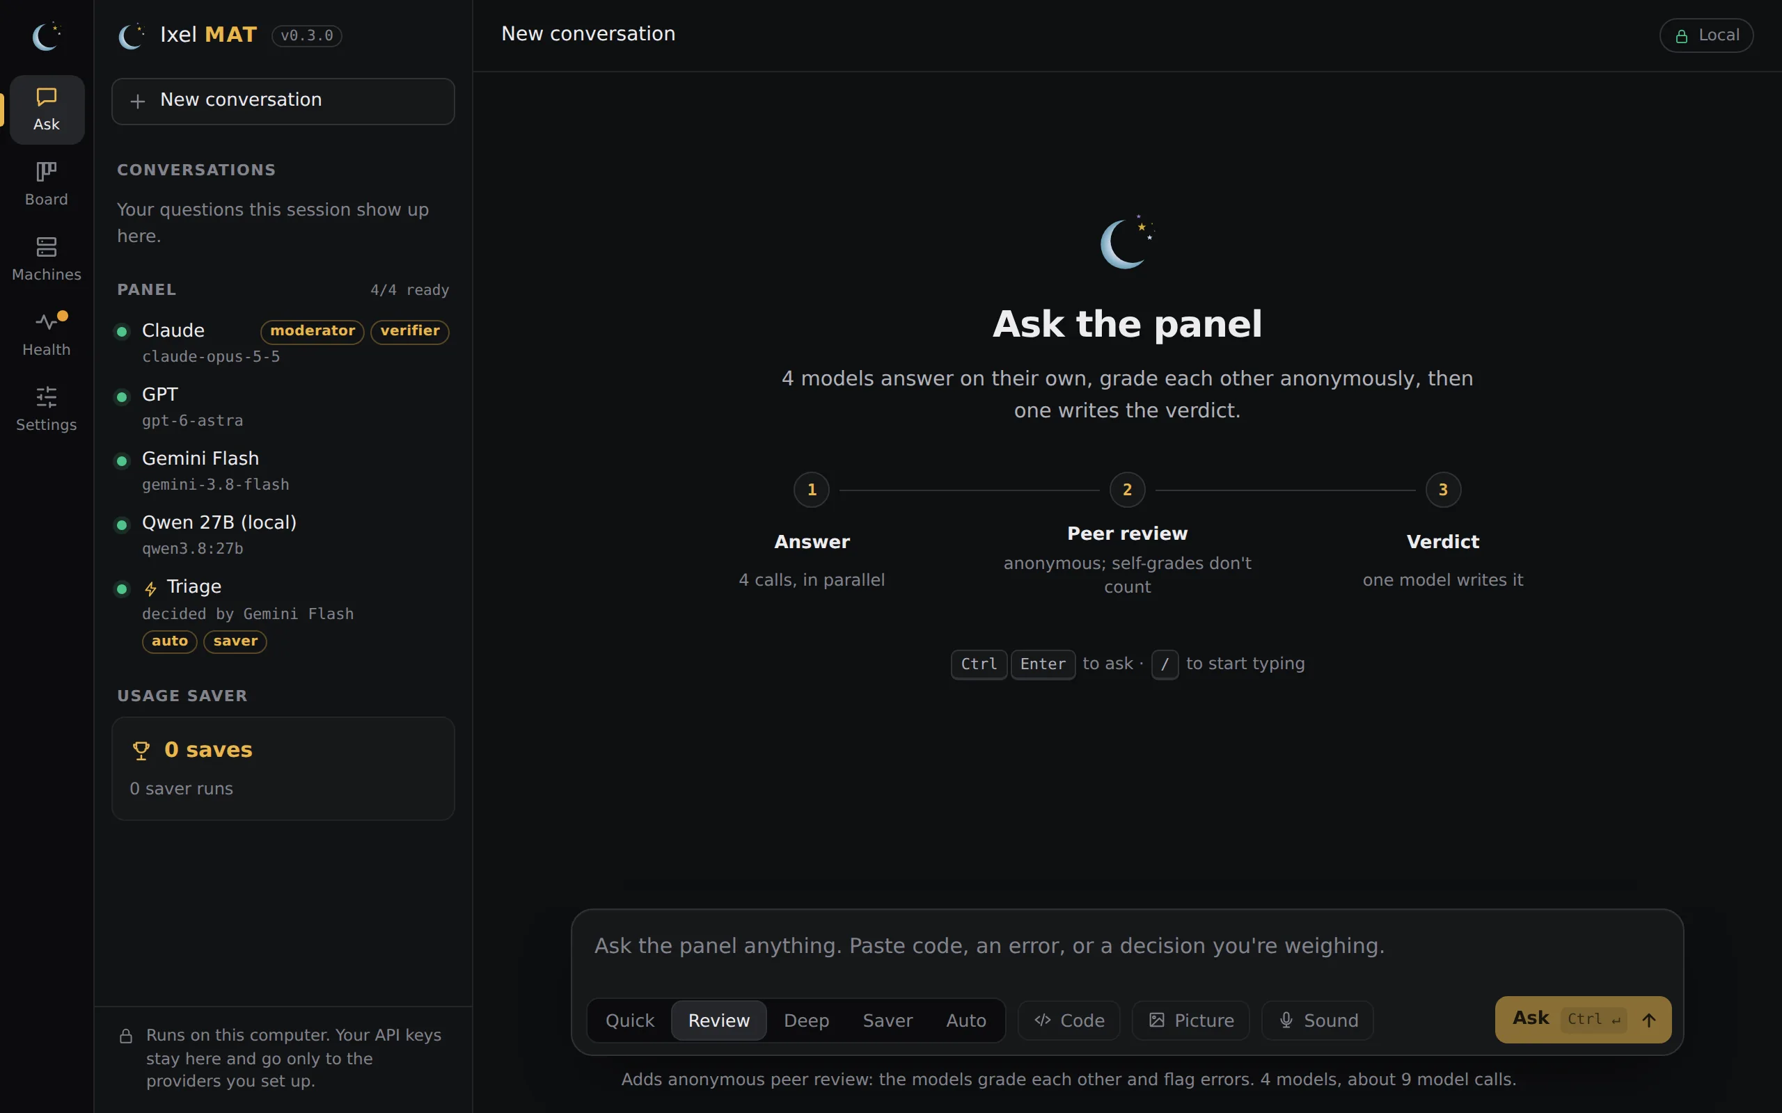Click the lock icon beside privacy note
Image resolution: width=1782 pixels, height=1113 pixels.
(126, 1036)
